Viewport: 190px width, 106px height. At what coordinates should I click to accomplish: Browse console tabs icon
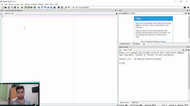pyautogui.click(x=120, y=50)
